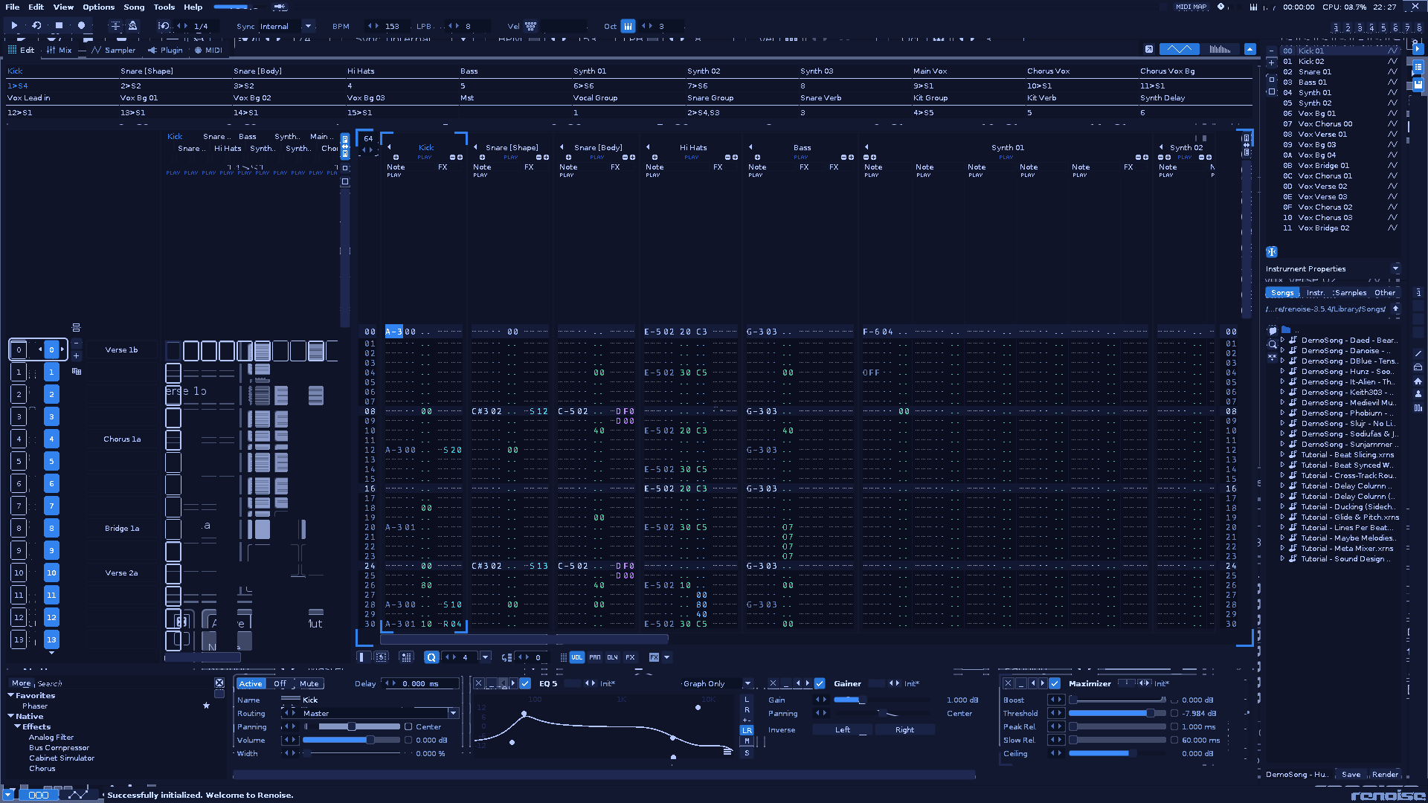This screenshot has height=803, width=1428.
Task: Select the spectrum view button
Action: [x=1220, y=49]
